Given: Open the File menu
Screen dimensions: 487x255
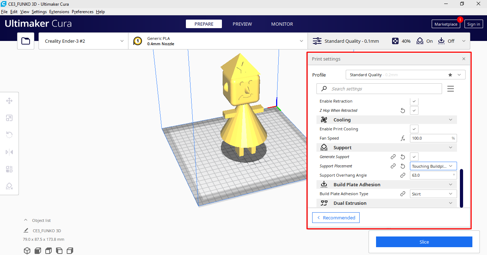Looking at the screenshot, I should [4, 12].
